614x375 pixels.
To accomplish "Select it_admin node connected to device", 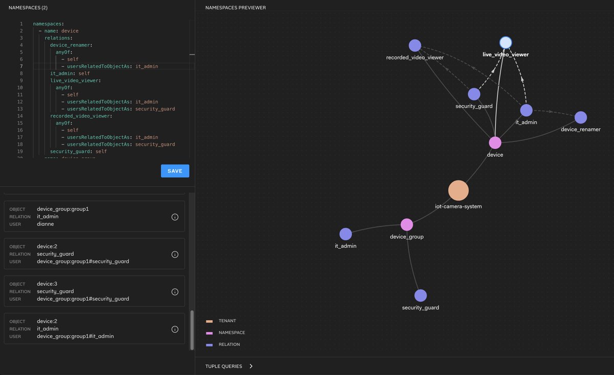I will click(x=526, y=110).
